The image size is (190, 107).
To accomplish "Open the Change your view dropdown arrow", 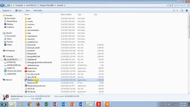I will (177, 11).
